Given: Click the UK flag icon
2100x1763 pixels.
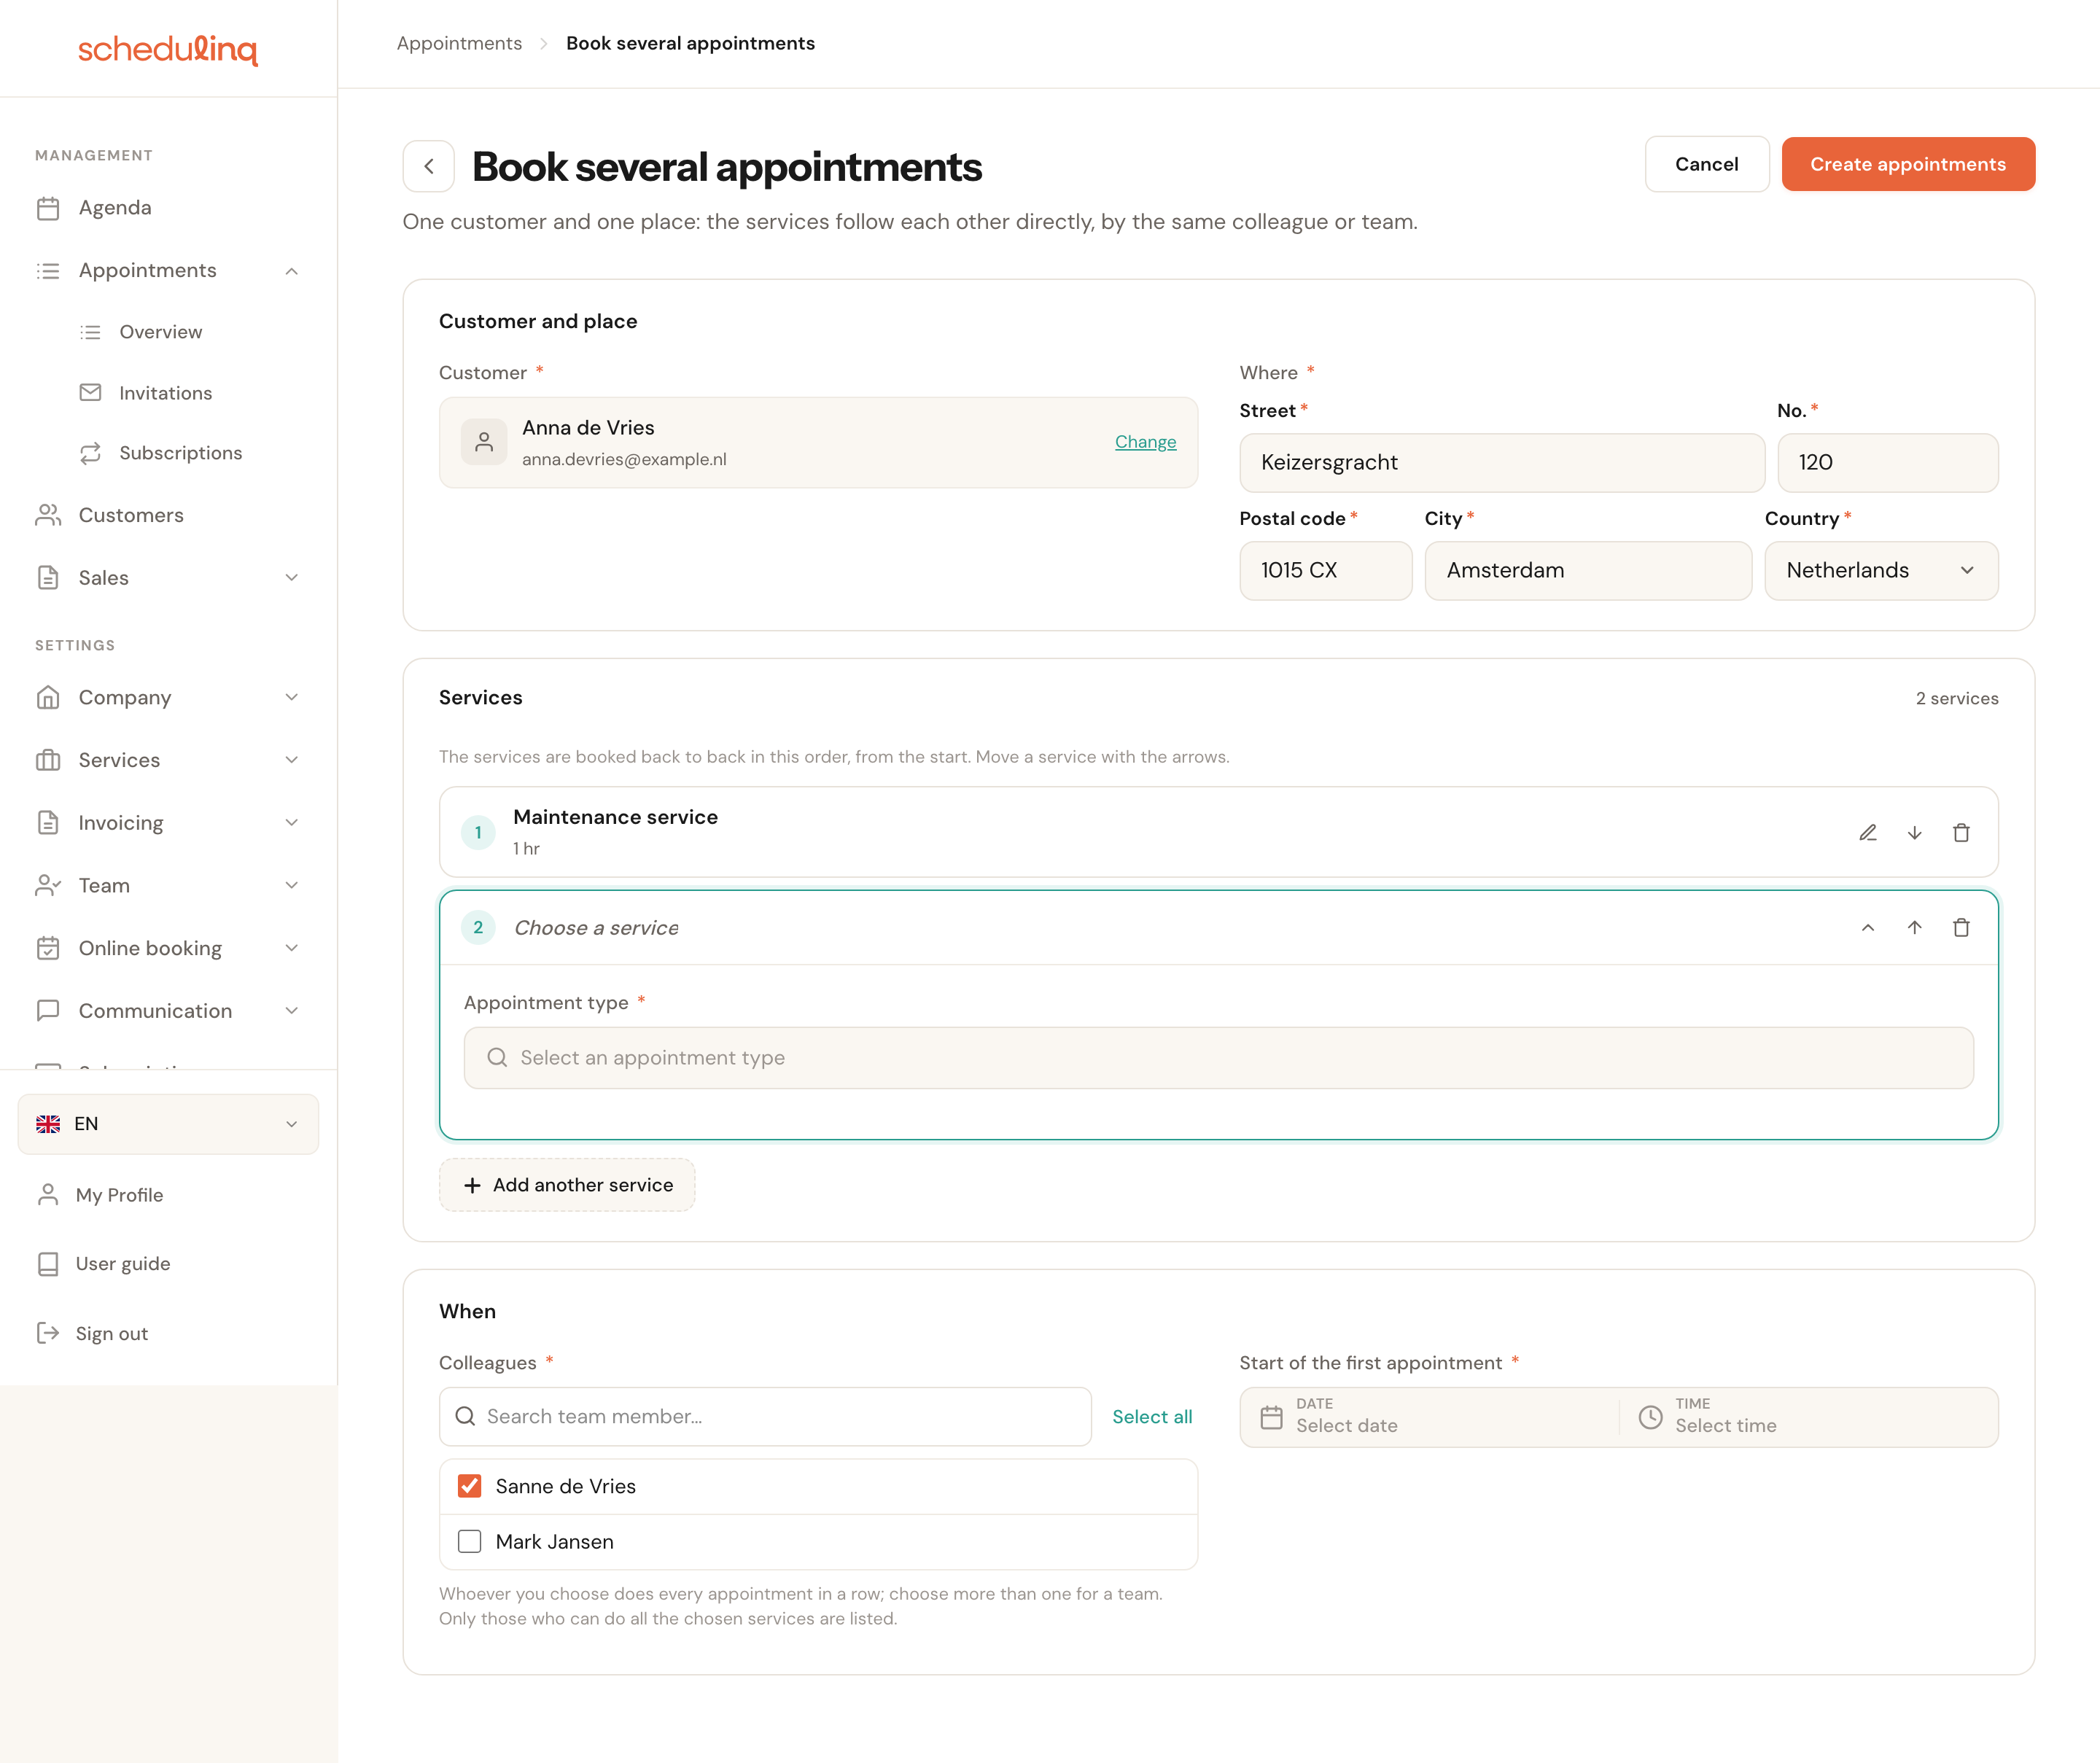Looking at the screenshot, I should (48, 1124).
